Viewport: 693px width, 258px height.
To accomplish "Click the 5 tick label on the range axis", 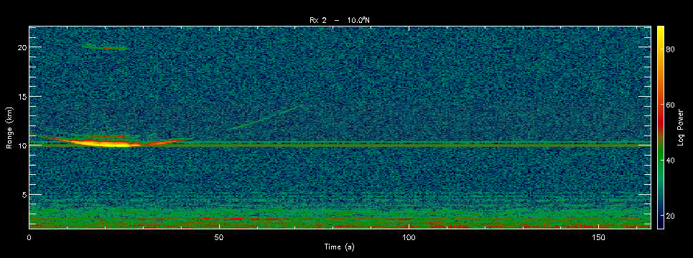I will pyautogui.click(x=22, y=194).
